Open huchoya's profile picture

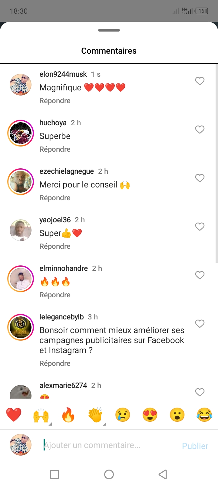tap(21, 133)
